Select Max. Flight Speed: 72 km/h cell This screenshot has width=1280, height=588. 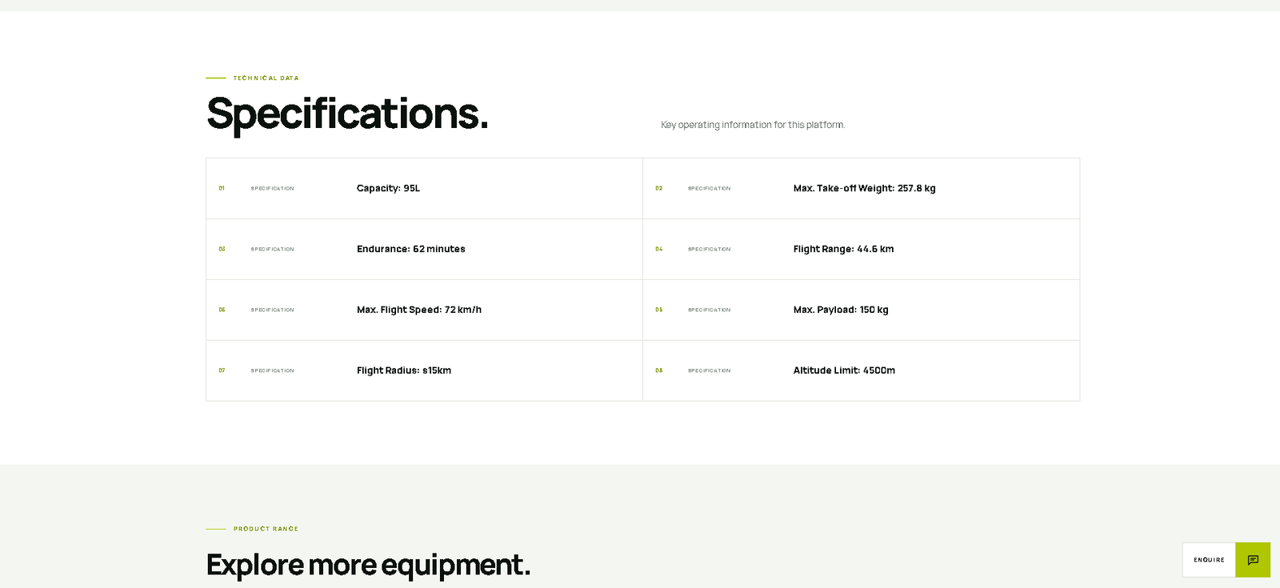pyautogui.click(x=425, y=310)
